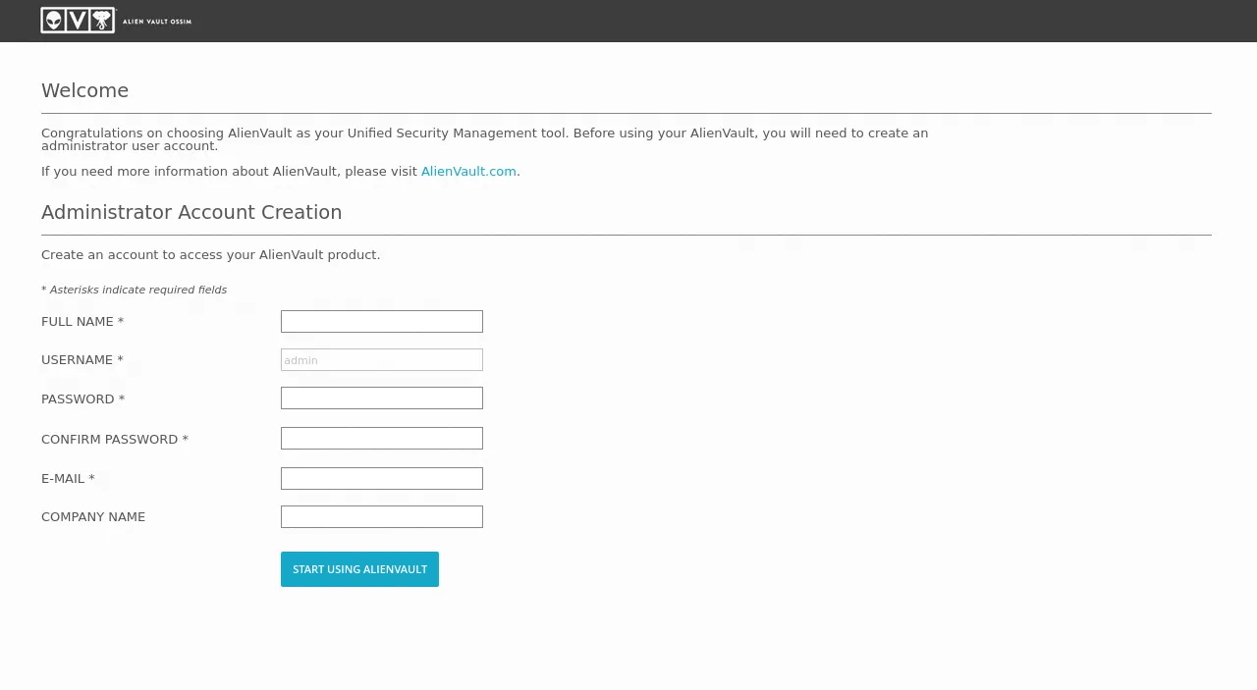Viewport: 1257px width, 690px height.
Task: Click the V letter icon in logo
Action: (x=78, y=20)
